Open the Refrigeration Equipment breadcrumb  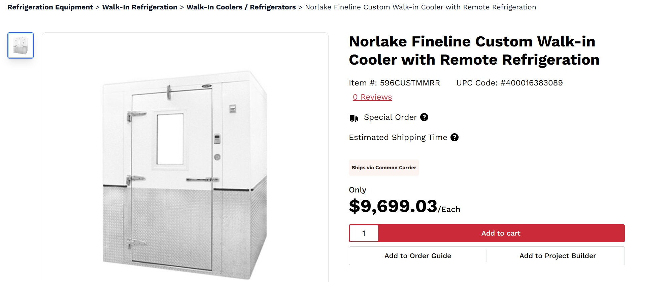click(50, 7)
